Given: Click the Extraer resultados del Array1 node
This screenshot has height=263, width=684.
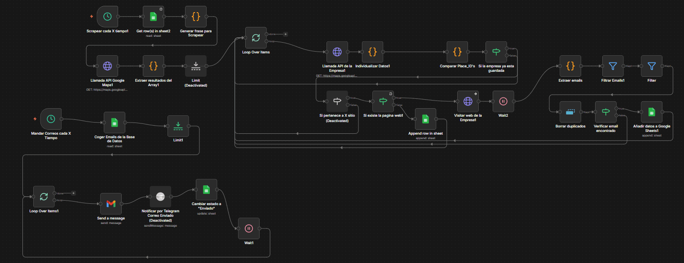Looking at the screenshot, I should click(153, 66).
